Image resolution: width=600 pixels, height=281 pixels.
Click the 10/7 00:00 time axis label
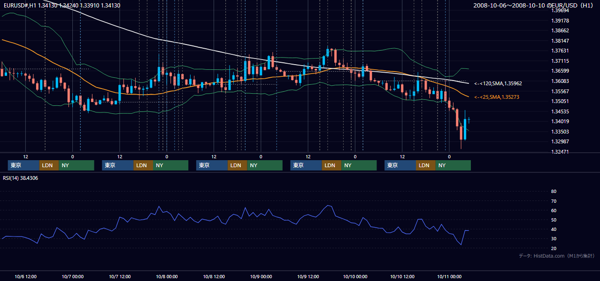pyautogui.click(x=73, y=277)
